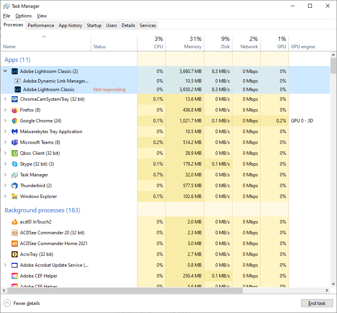Open the File menu

pyautogui.click(x=7, y=16)
